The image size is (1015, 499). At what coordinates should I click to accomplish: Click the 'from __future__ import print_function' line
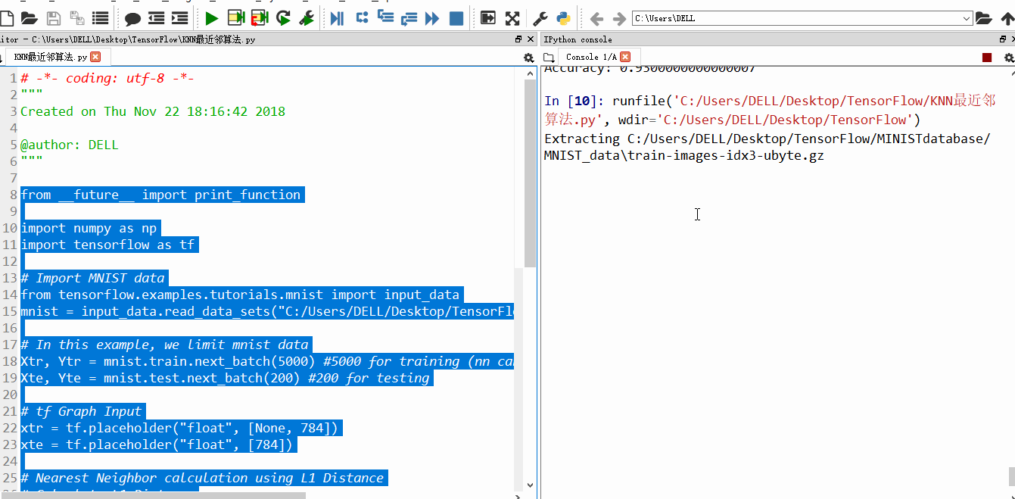[x=160, y=195]
